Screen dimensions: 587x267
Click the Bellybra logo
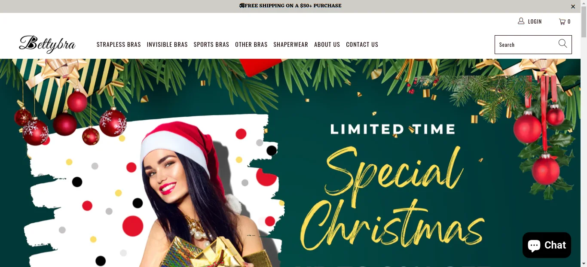(47, 44)
